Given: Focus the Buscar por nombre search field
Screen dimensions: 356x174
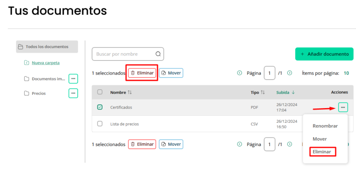Looking at the screenshot, I should pos(128,54).
